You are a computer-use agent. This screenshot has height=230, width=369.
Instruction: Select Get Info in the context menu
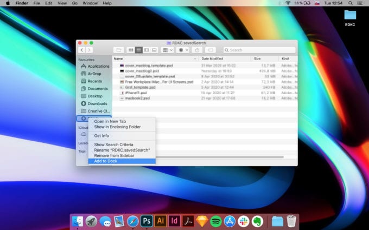[x=101, y=135]
